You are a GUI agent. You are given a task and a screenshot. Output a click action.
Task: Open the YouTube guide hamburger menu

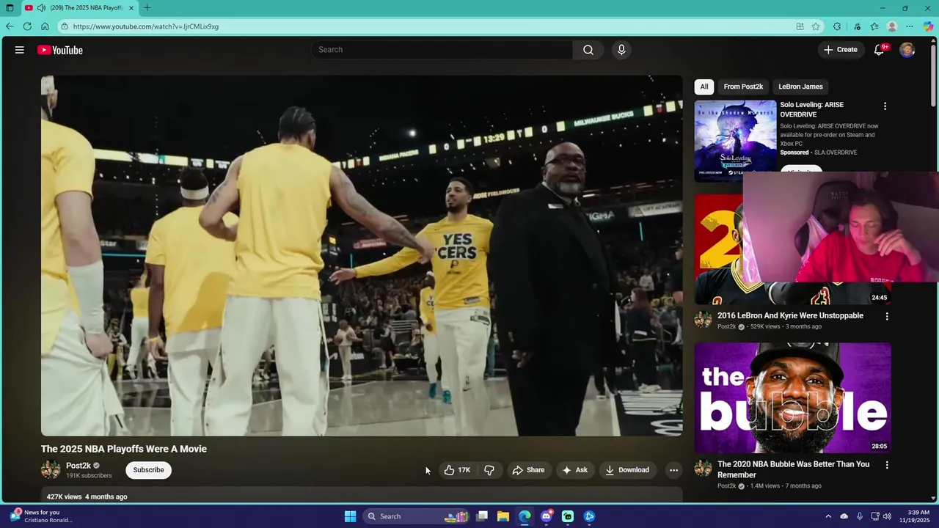coord(20,50)
